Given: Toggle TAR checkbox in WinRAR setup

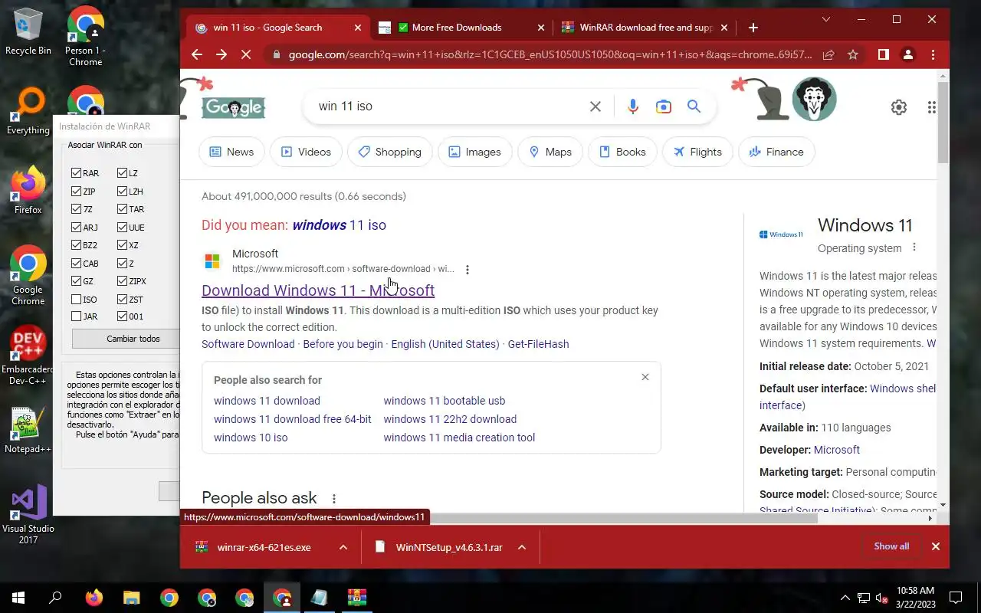Looking at the screenshot, I should [x=122, y=209].
